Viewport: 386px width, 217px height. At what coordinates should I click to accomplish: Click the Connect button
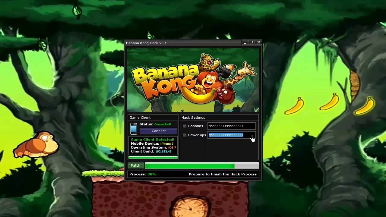coord(159,131)
